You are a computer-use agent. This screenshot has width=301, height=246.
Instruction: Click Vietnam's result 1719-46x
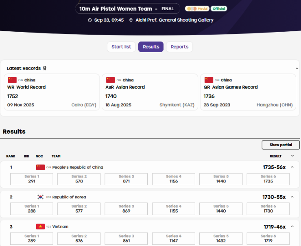click(275, 227)
